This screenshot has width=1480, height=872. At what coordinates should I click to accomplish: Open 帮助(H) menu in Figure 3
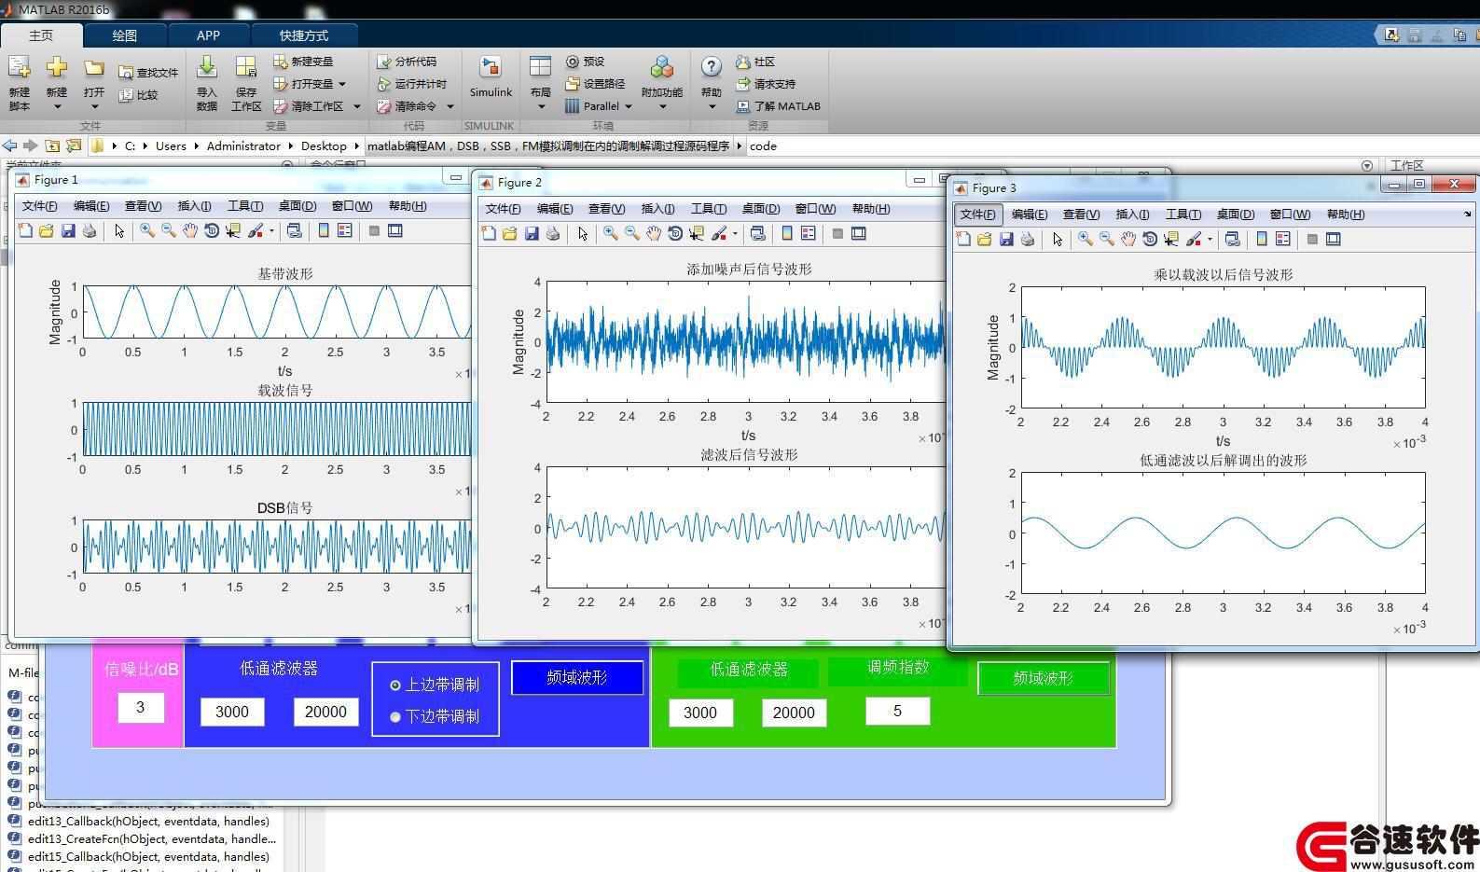coord(1346,215)
